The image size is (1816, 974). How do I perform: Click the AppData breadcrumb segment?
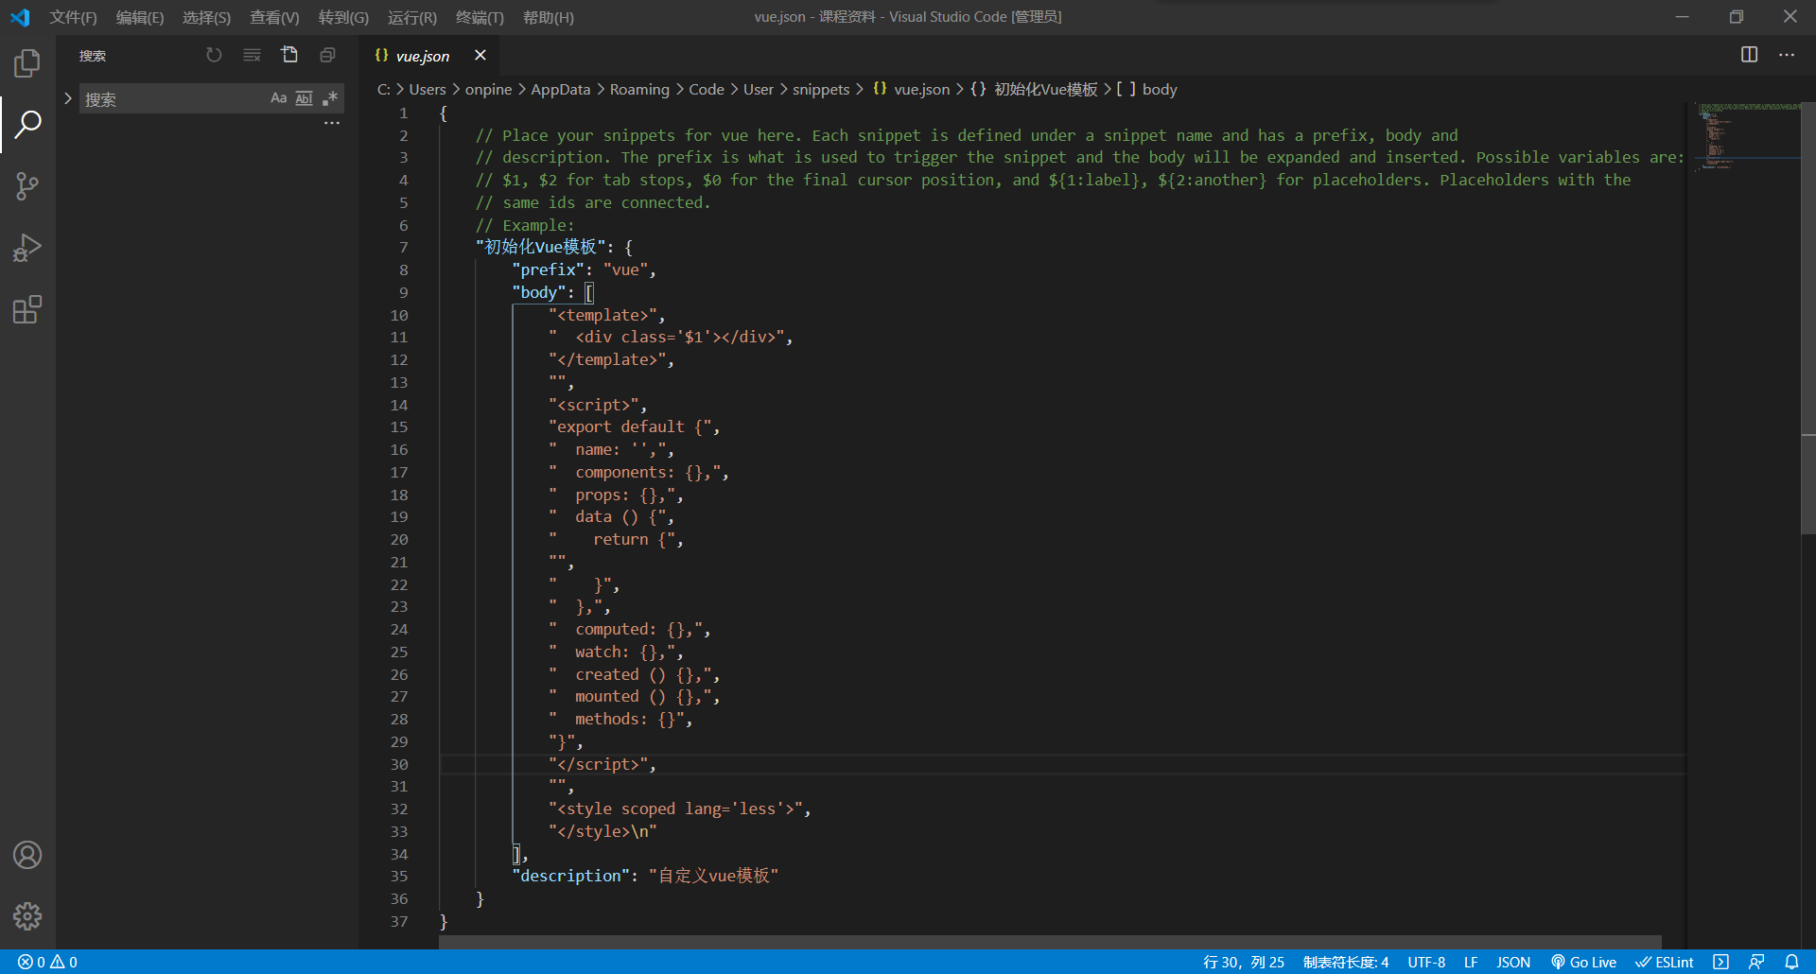561,89
